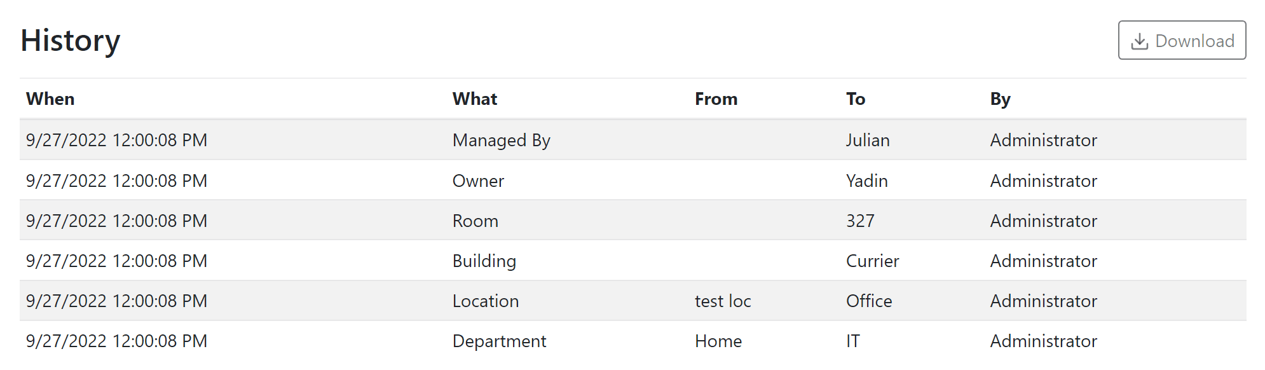Click the Room value 327
Viewport: 1265px width, 370px height.
tap(861, 221)
